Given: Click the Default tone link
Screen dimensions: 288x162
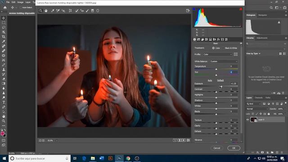Looking at the screenshot, I should pos(220,81).
